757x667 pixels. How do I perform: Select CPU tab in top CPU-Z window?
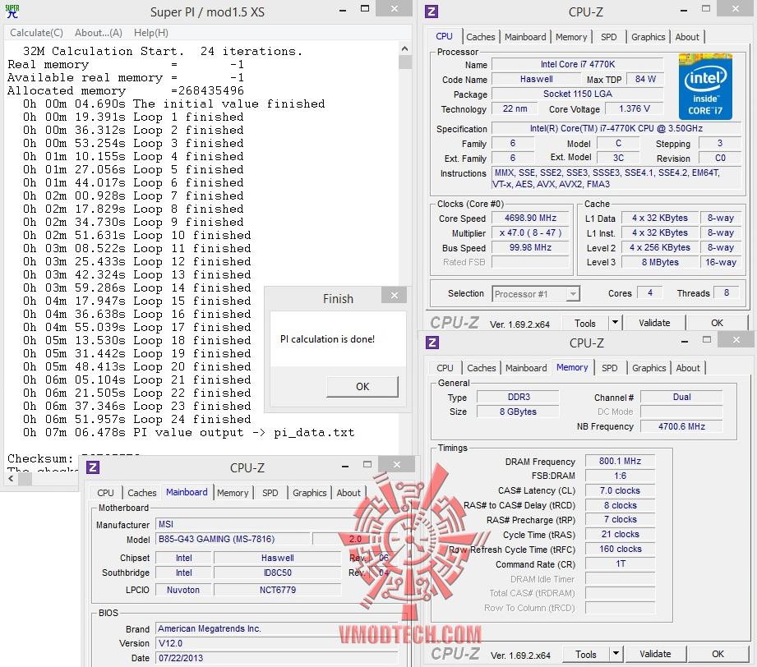coord(444,36)
